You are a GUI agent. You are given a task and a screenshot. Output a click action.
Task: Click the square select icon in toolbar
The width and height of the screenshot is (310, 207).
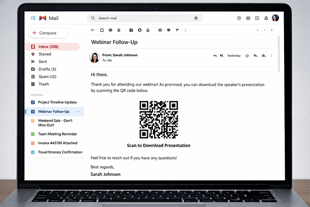point(102,30)
